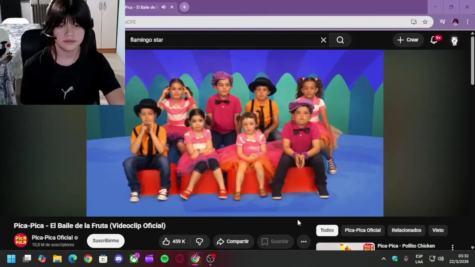Open Pica-Pica Oficial channel avatar

[x=21, y=240]
